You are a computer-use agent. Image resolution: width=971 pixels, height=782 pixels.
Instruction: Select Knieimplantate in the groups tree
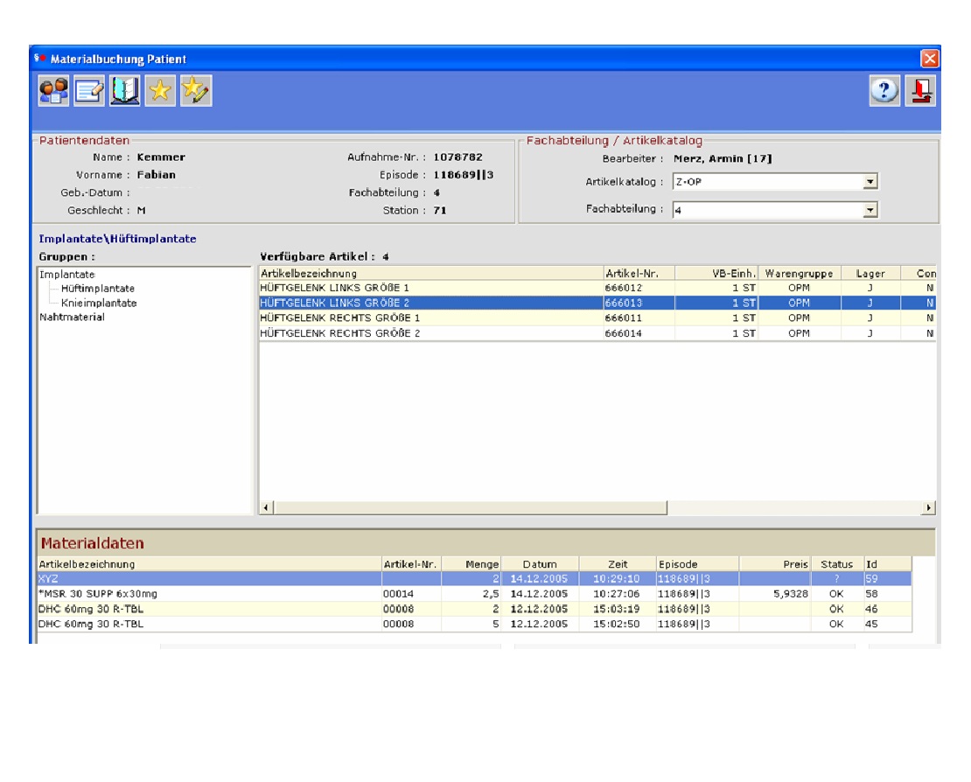tap(99, 303)
